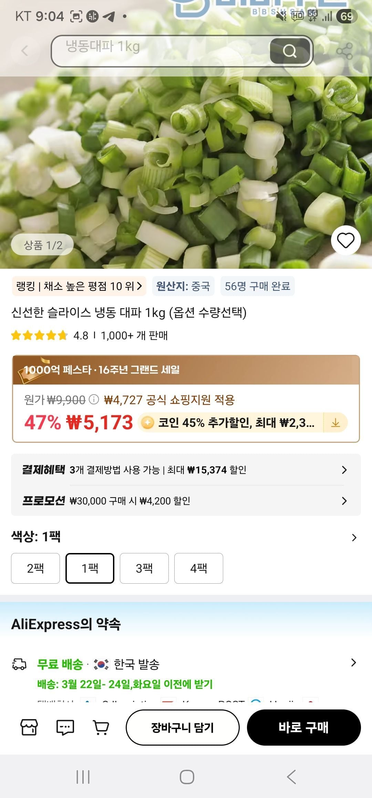Open the vegetable ranking tag
372x798 pixels.
[x=79, y=286]
